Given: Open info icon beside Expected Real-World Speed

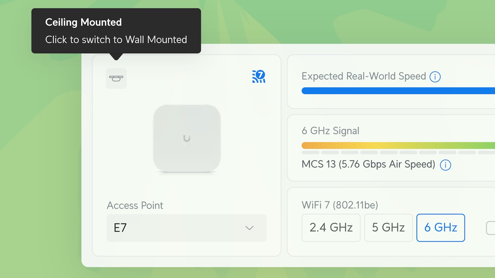Looking at the screenshot, I should 435,77.
